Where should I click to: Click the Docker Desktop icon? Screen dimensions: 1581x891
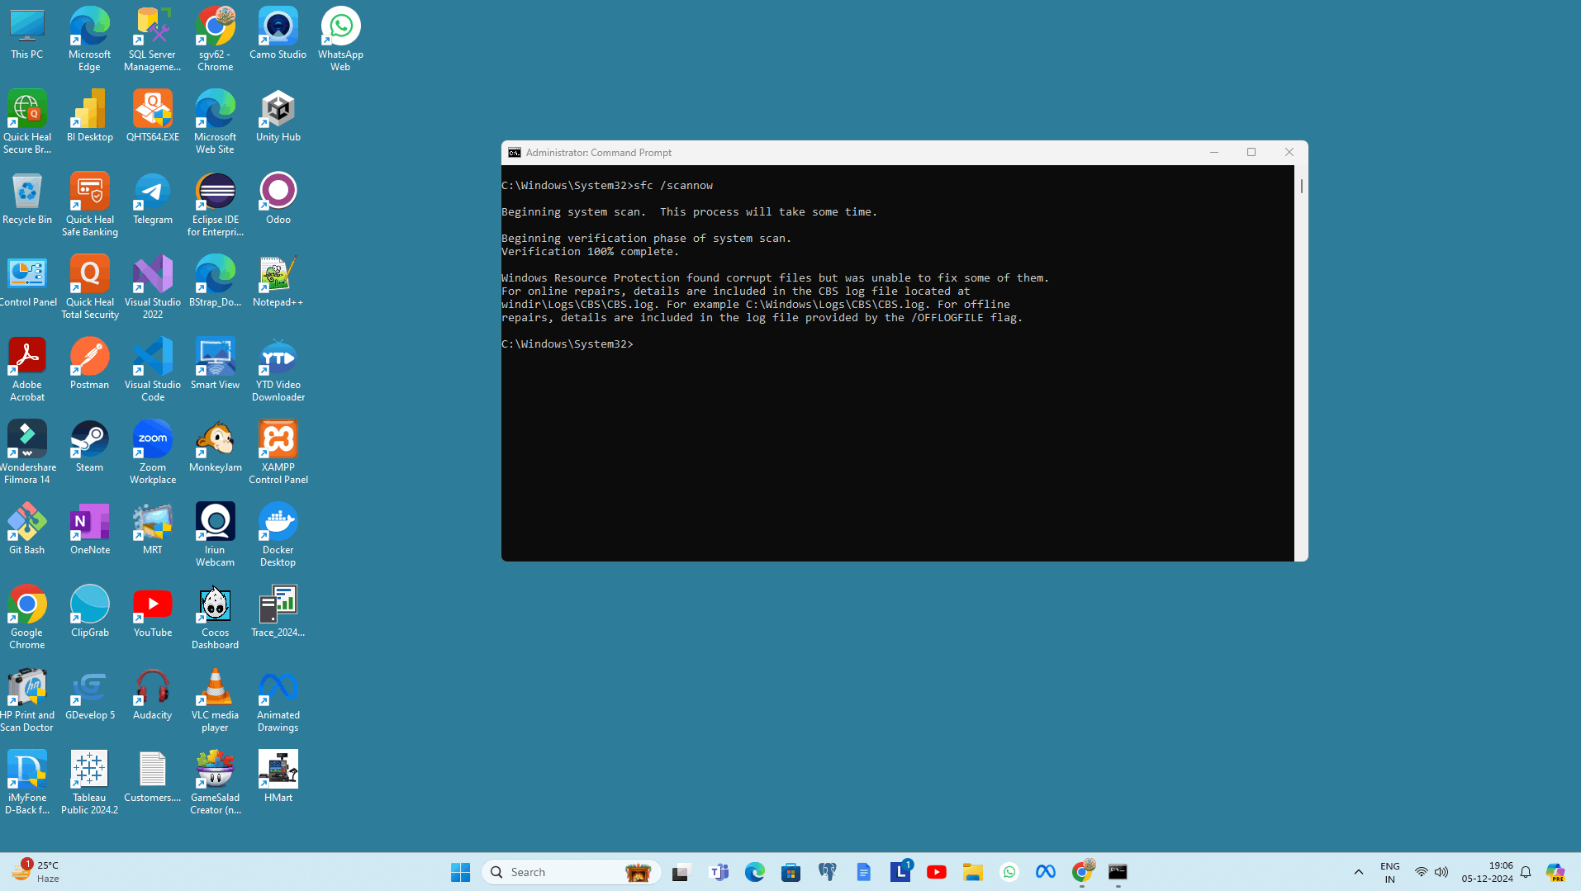(278, 534)
